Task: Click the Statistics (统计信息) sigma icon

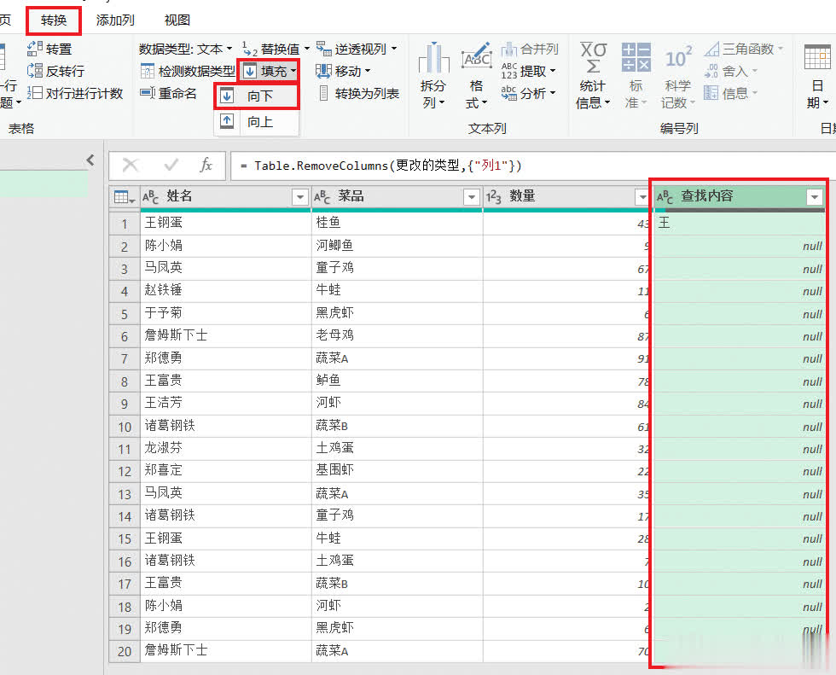Action: click(x=593, y=58)
